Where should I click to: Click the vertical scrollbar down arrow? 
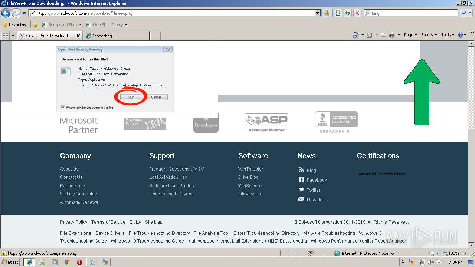pyautogui.click(x=471, y=245)
